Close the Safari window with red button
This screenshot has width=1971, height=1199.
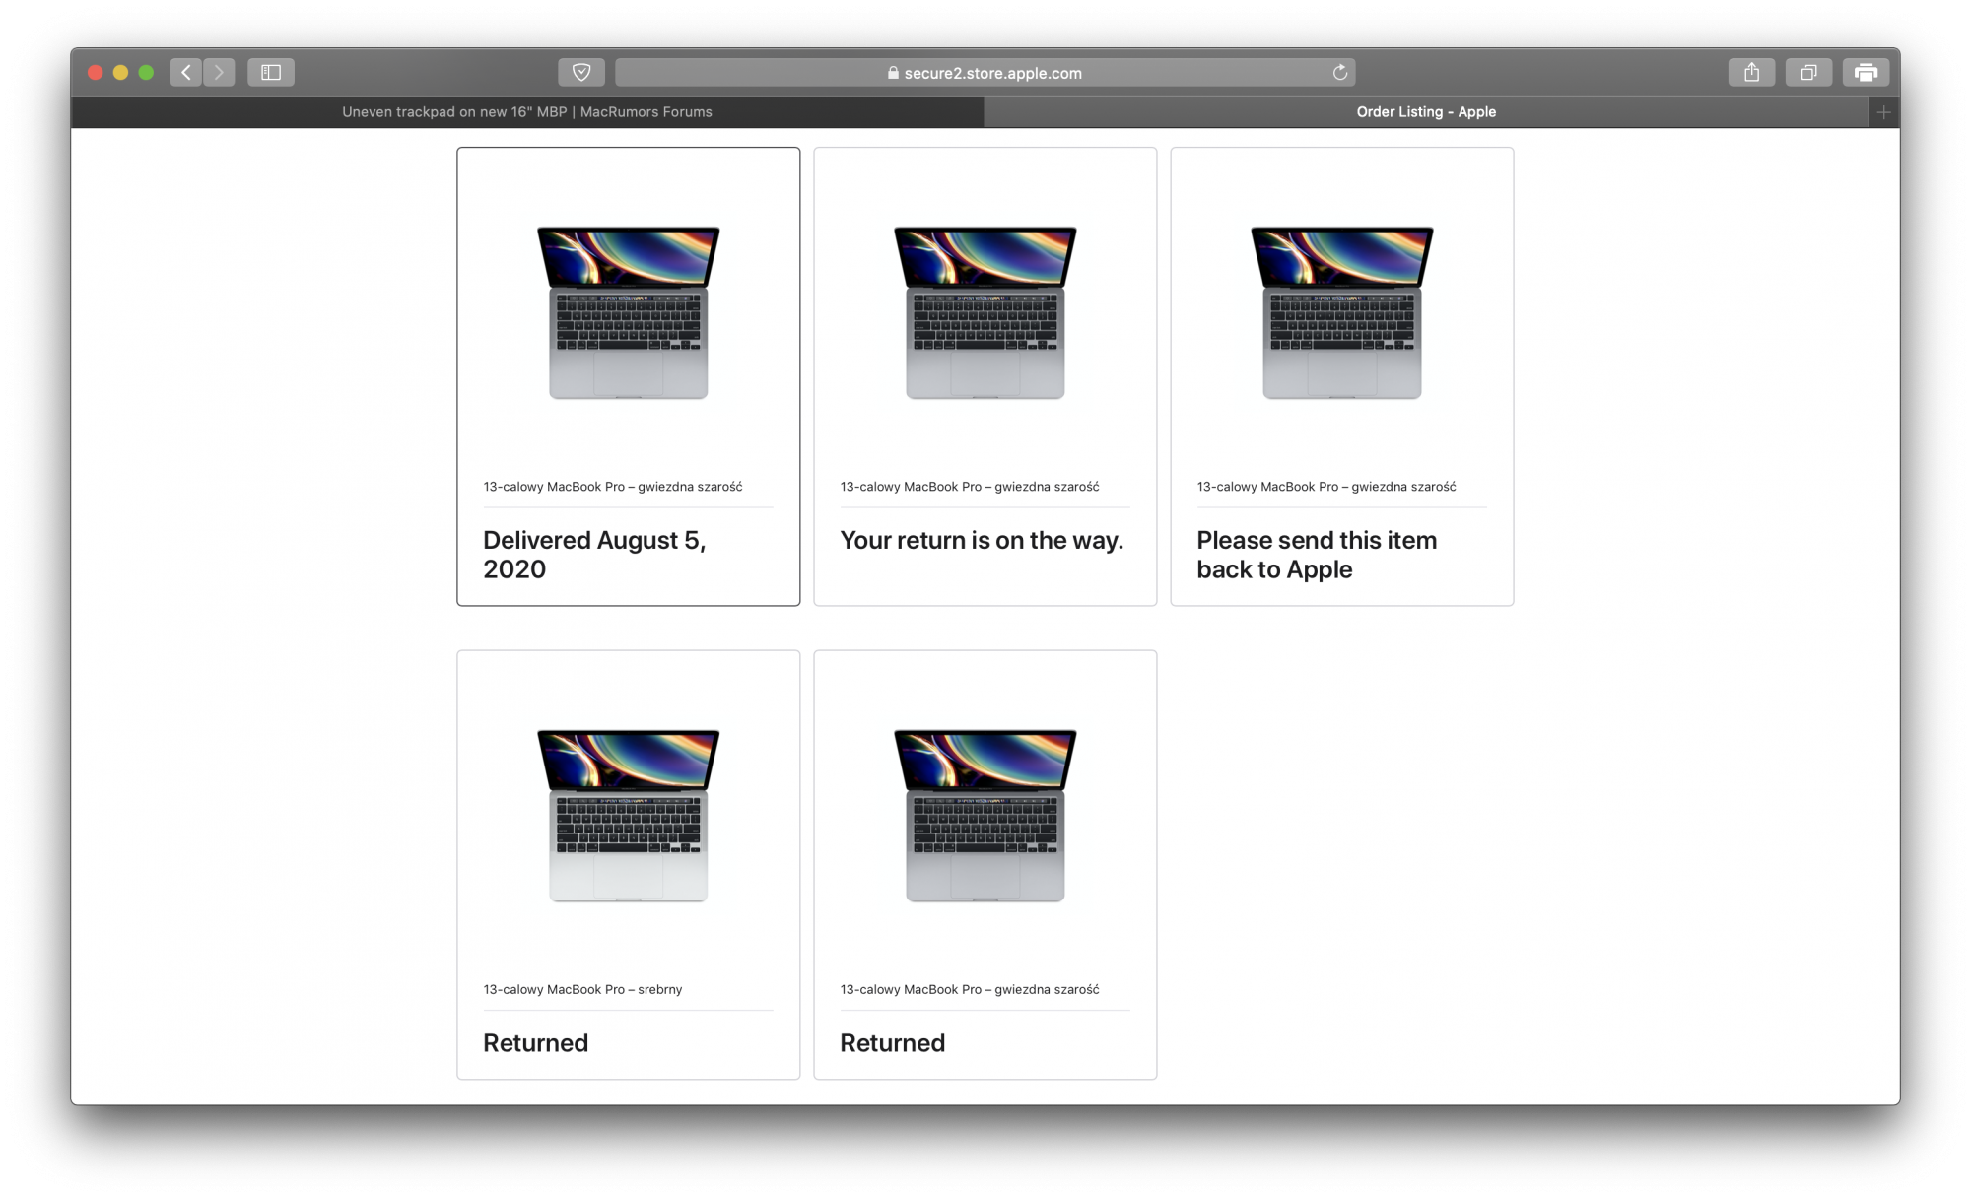point(96,72)
